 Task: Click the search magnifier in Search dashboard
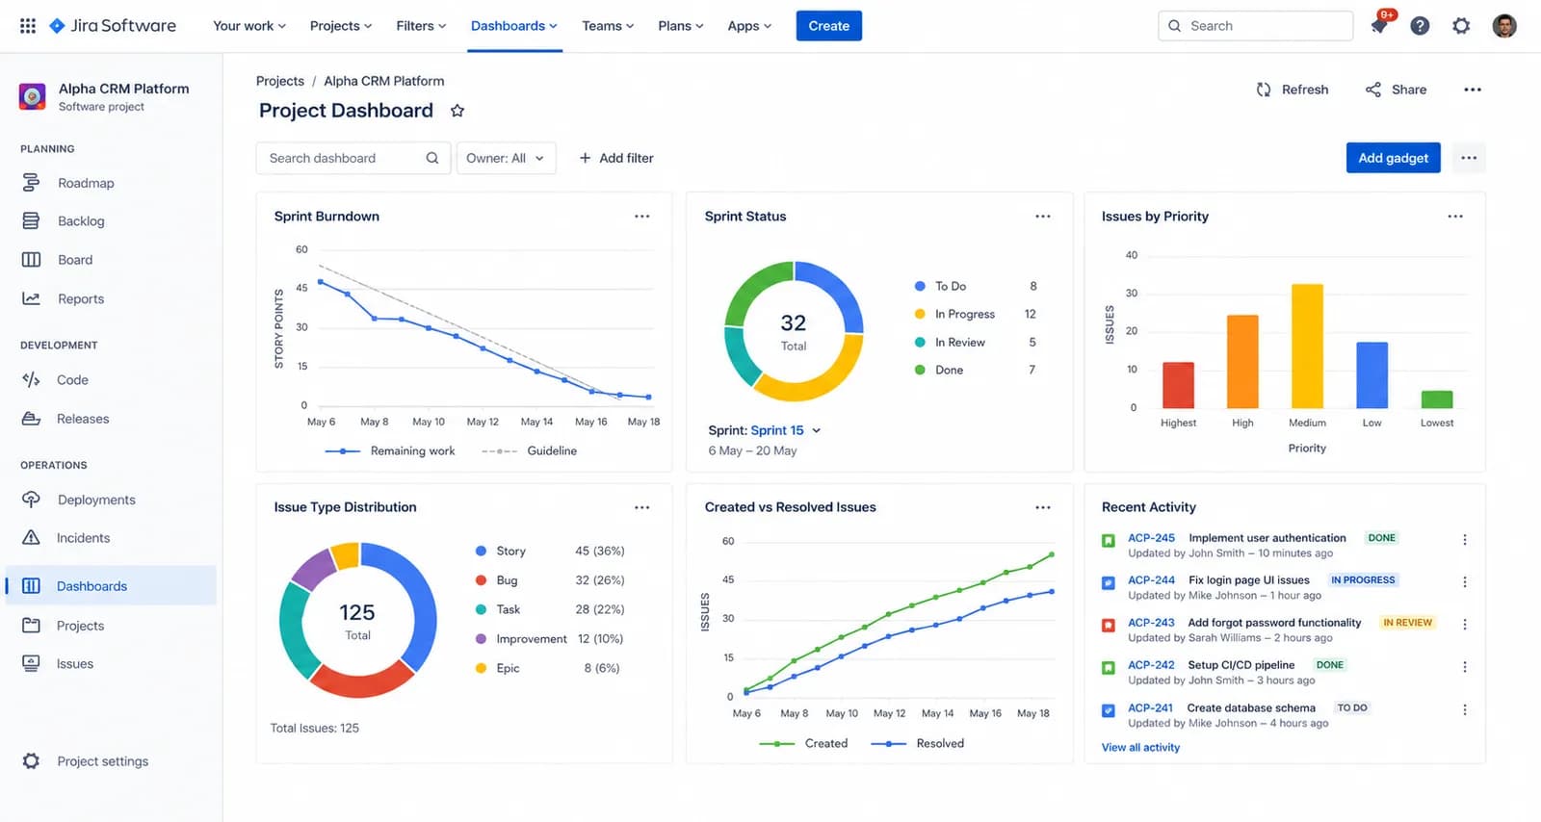pos(432,158)
